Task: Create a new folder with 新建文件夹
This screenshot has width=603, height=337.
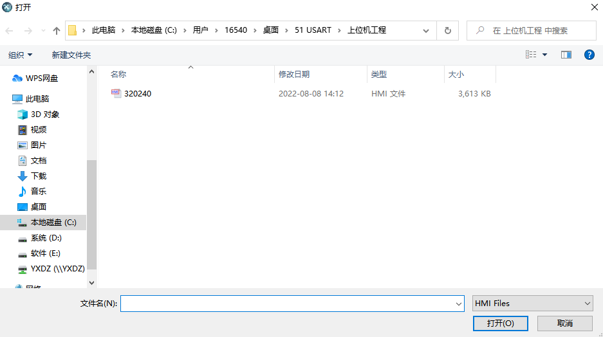Action: [x=71, y=55]
